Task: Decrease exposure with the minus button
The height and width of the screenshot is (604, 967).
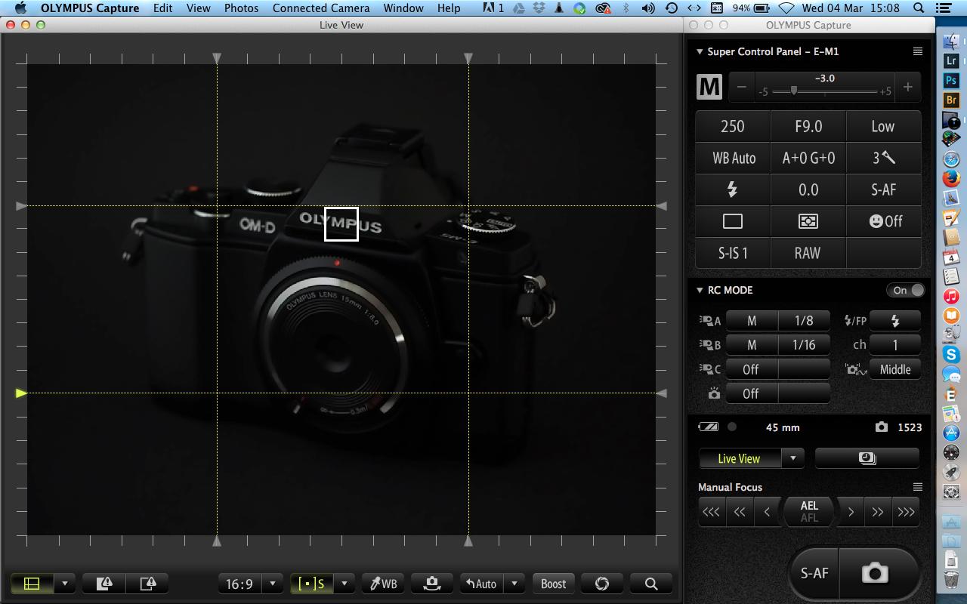Action: click(742, 88)
